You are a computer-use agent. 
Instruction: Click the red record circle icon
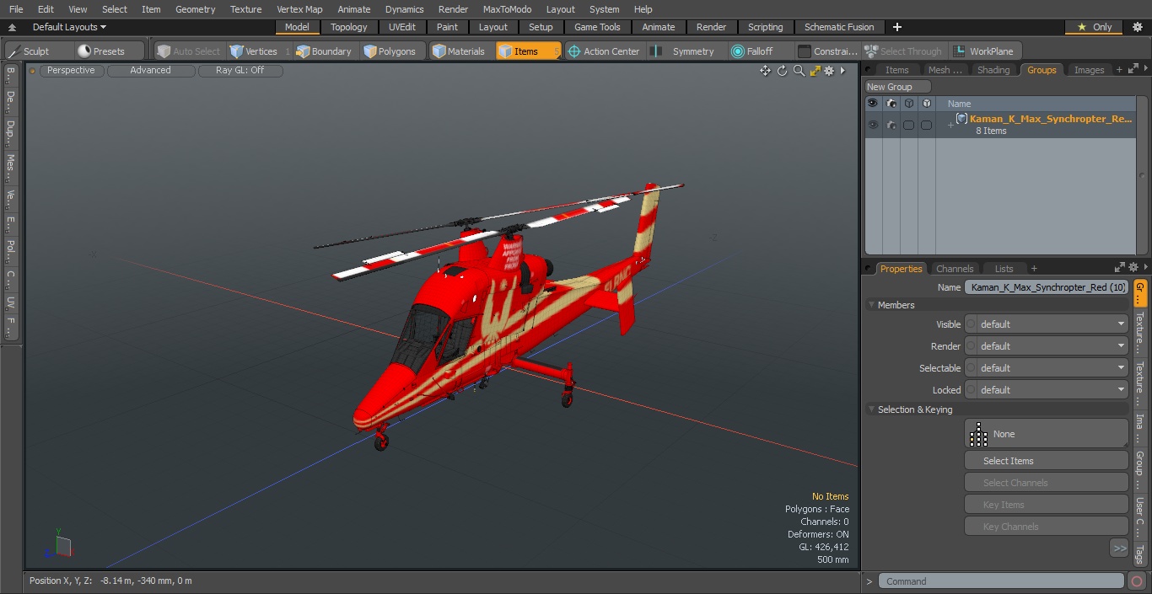1137,581
